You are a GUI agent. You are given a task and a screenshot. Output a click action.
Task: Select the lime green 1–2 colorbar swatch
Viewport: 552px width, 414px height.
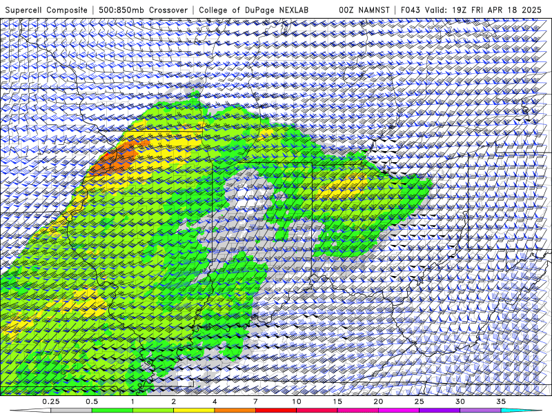click(153, 411)
